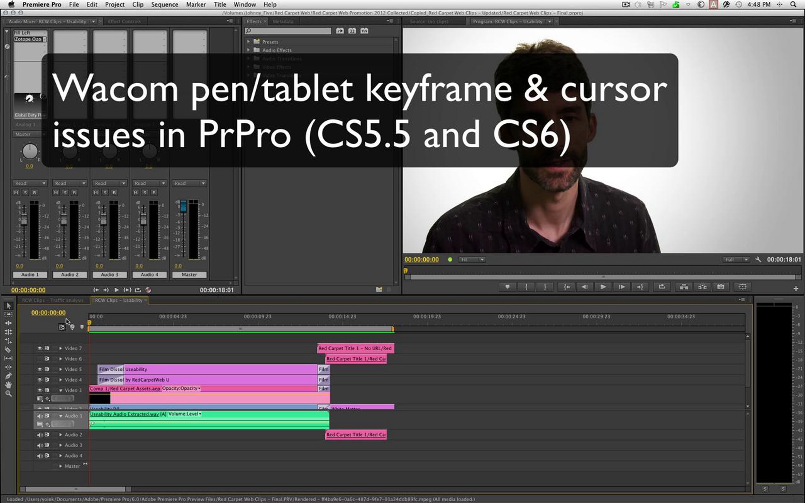Expand the Presets folder in Effects
This screenshot has height=503, width=805.
(x=249, y=42)
